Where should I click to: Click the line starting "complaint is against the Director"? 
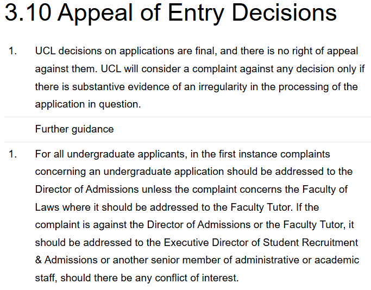coord(193,225)
